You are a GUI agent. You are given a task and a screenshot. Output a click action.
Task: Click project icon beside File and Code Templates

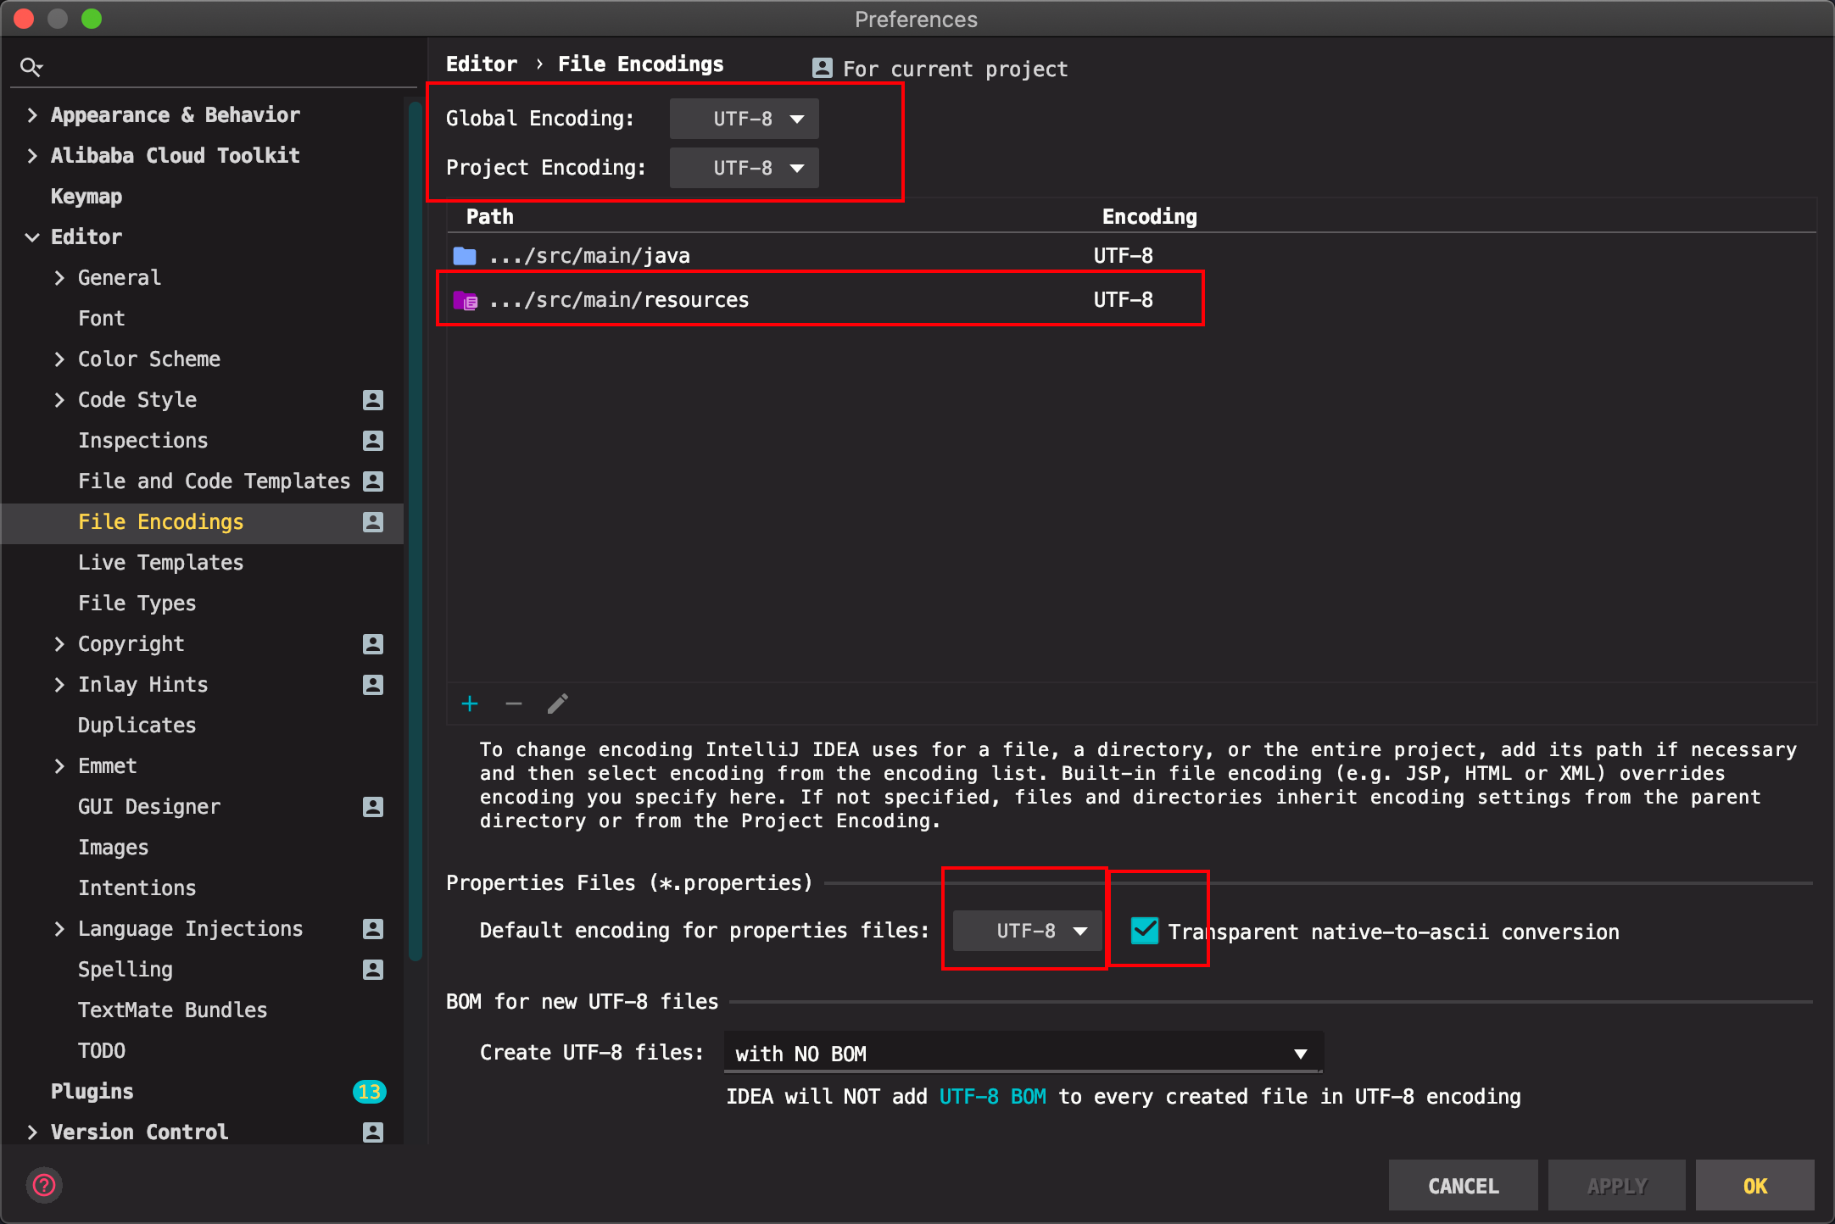(x=373, y=481)
